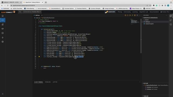Switch to the JUPYTER panel tab
This screenshot has height=97, width=173.
55,82
